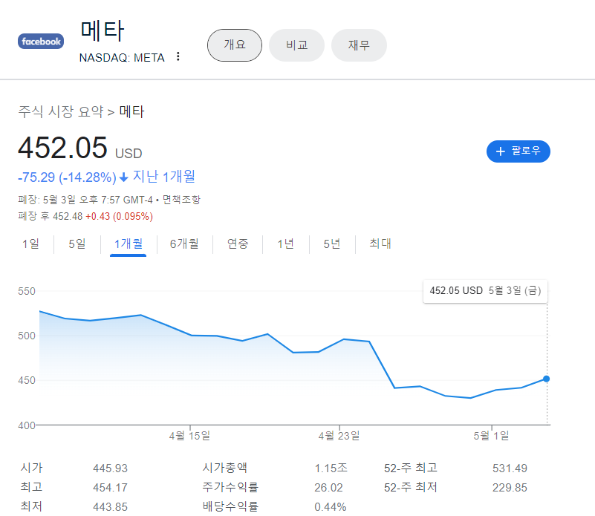Click the 452.05 USD chart tooltip
Viewport: 595px width, 516px height.
click(x=485, y=291)
